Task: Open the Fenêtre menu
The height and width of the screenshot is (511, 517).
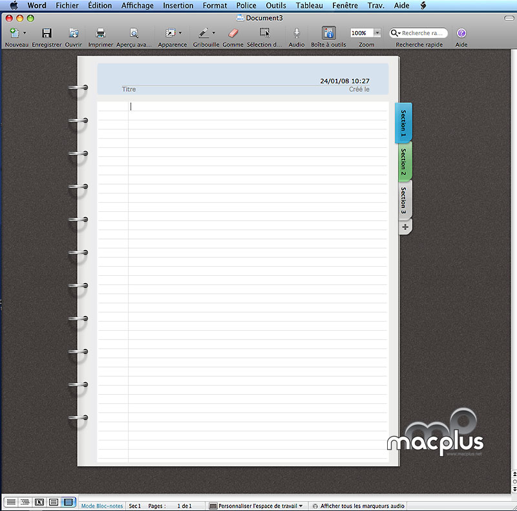Action: [345, 5]
